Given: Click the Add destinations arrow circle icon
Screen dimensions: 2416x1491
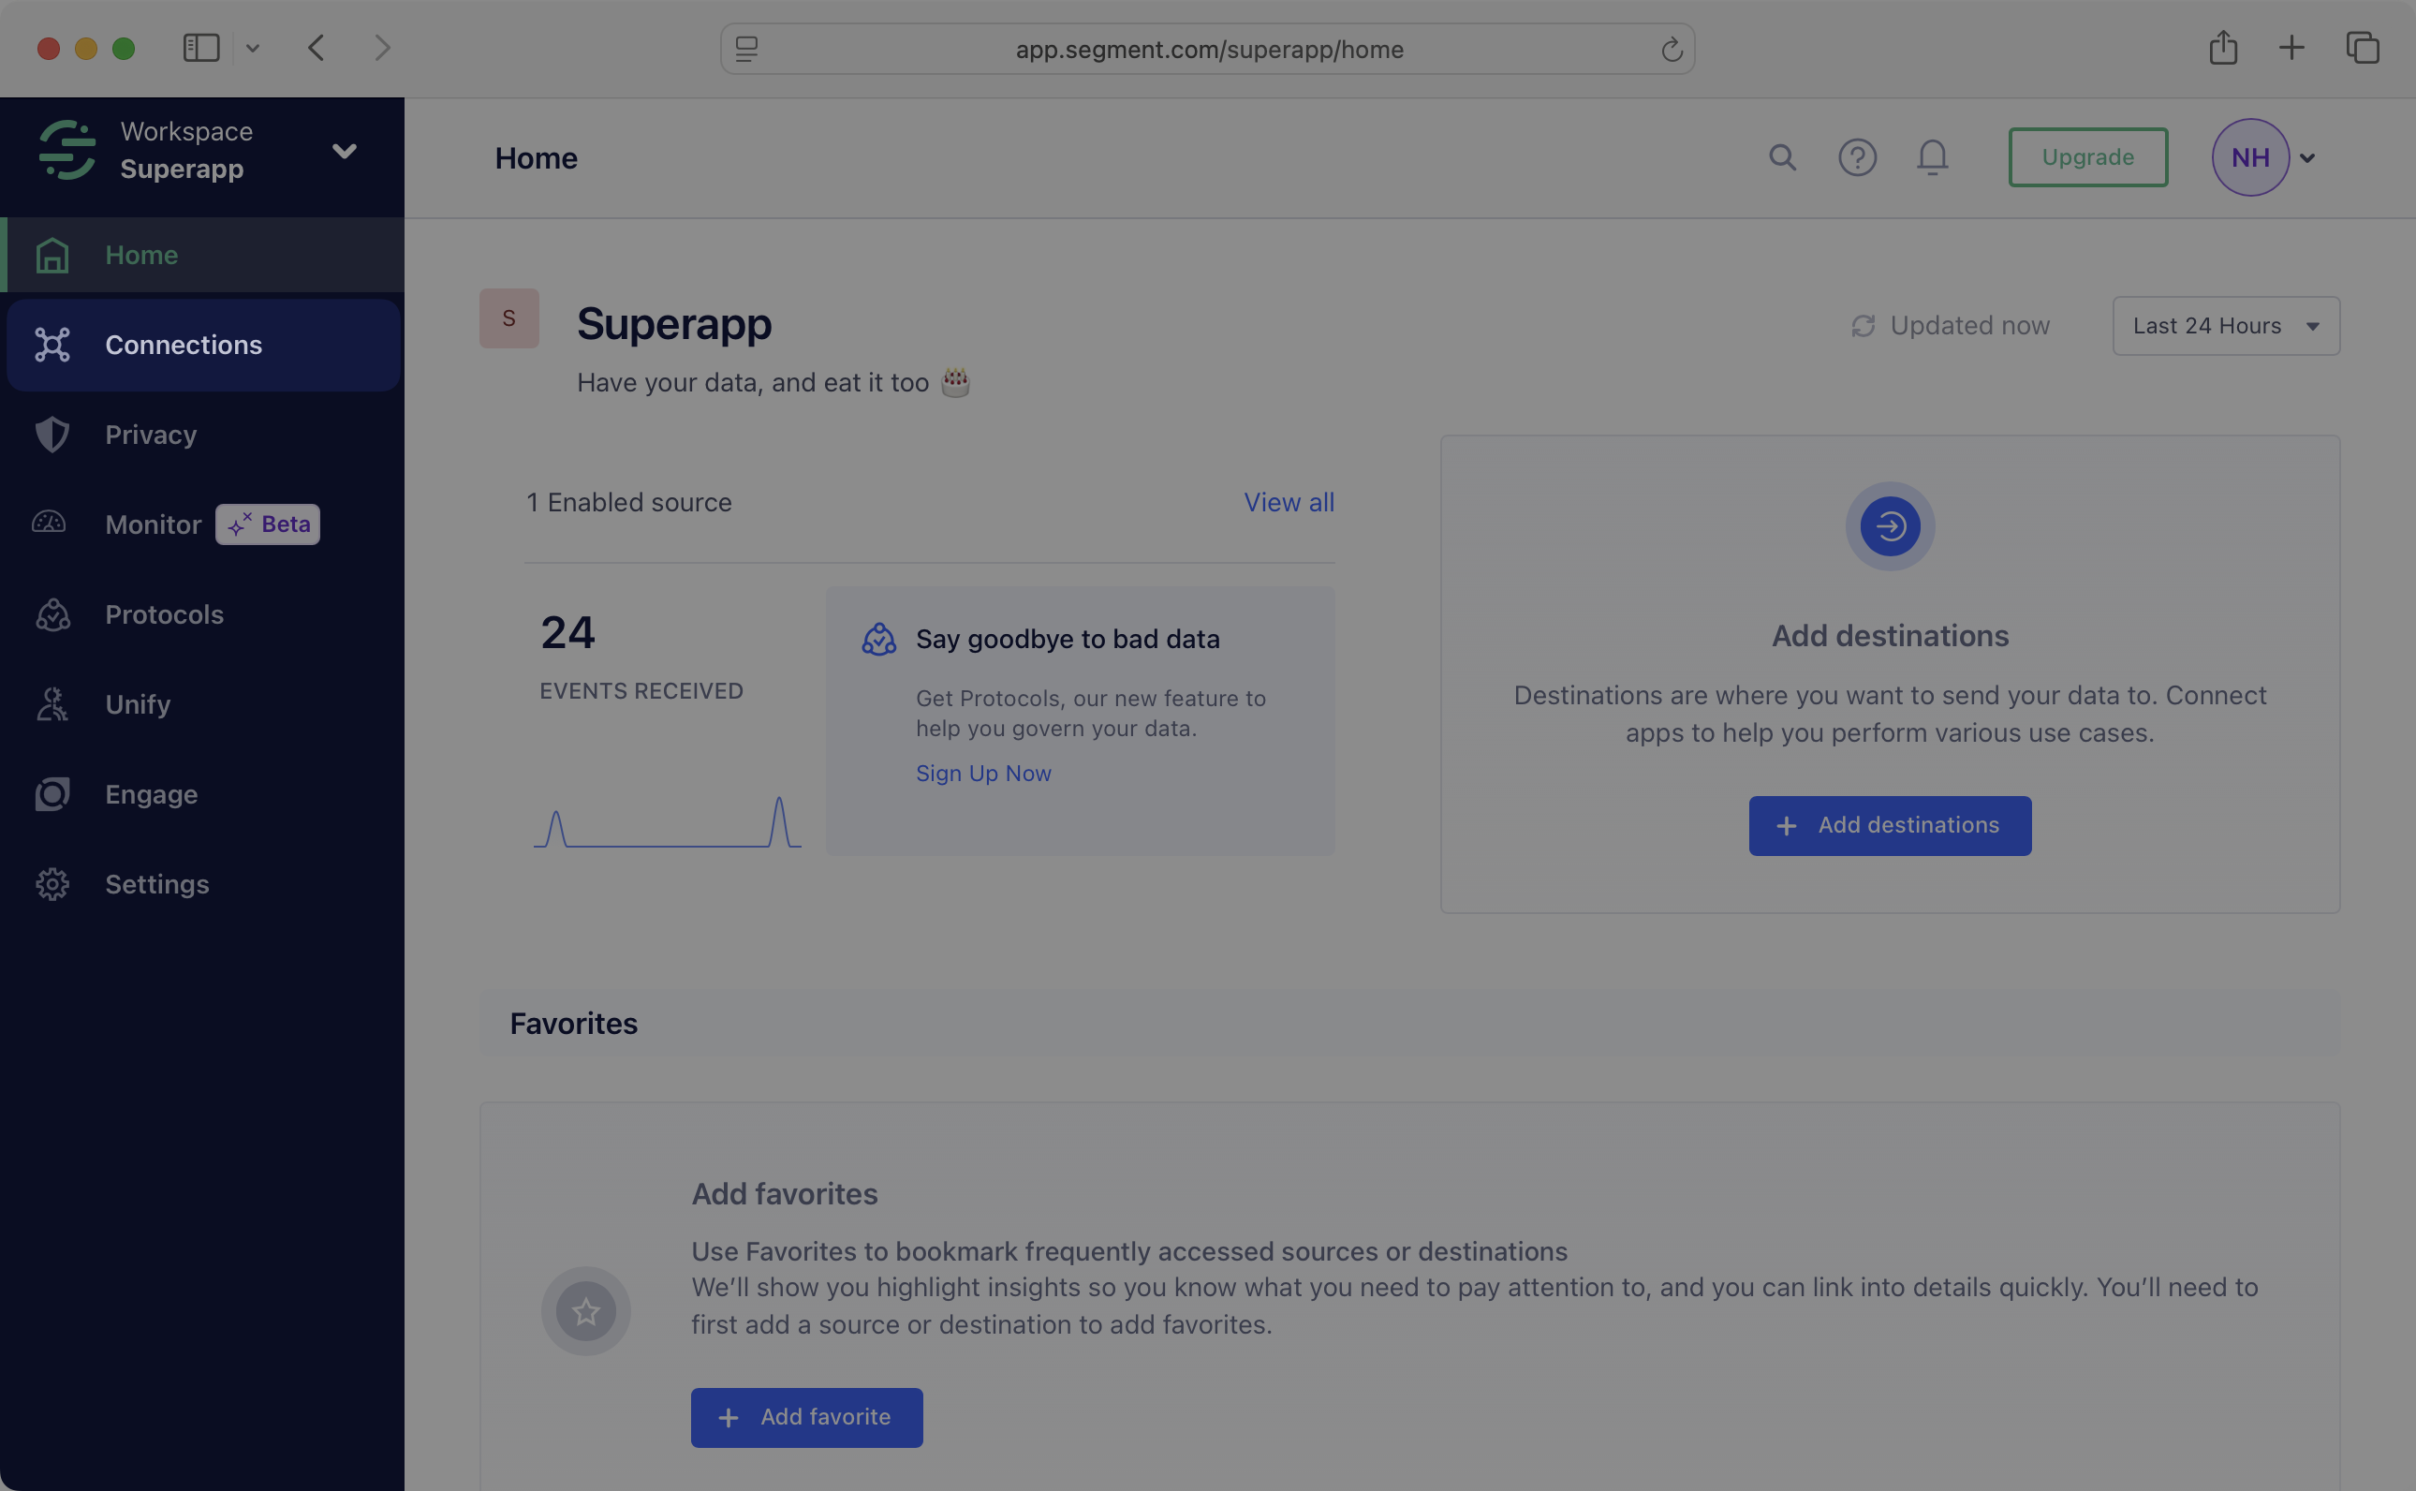Looking at the screenshot, I should tap(1890, 525).
